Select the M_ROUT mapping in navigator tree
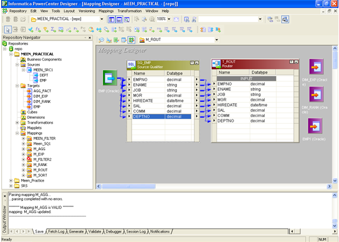Screen dimensions: 339x242 [x=40, y=170]
